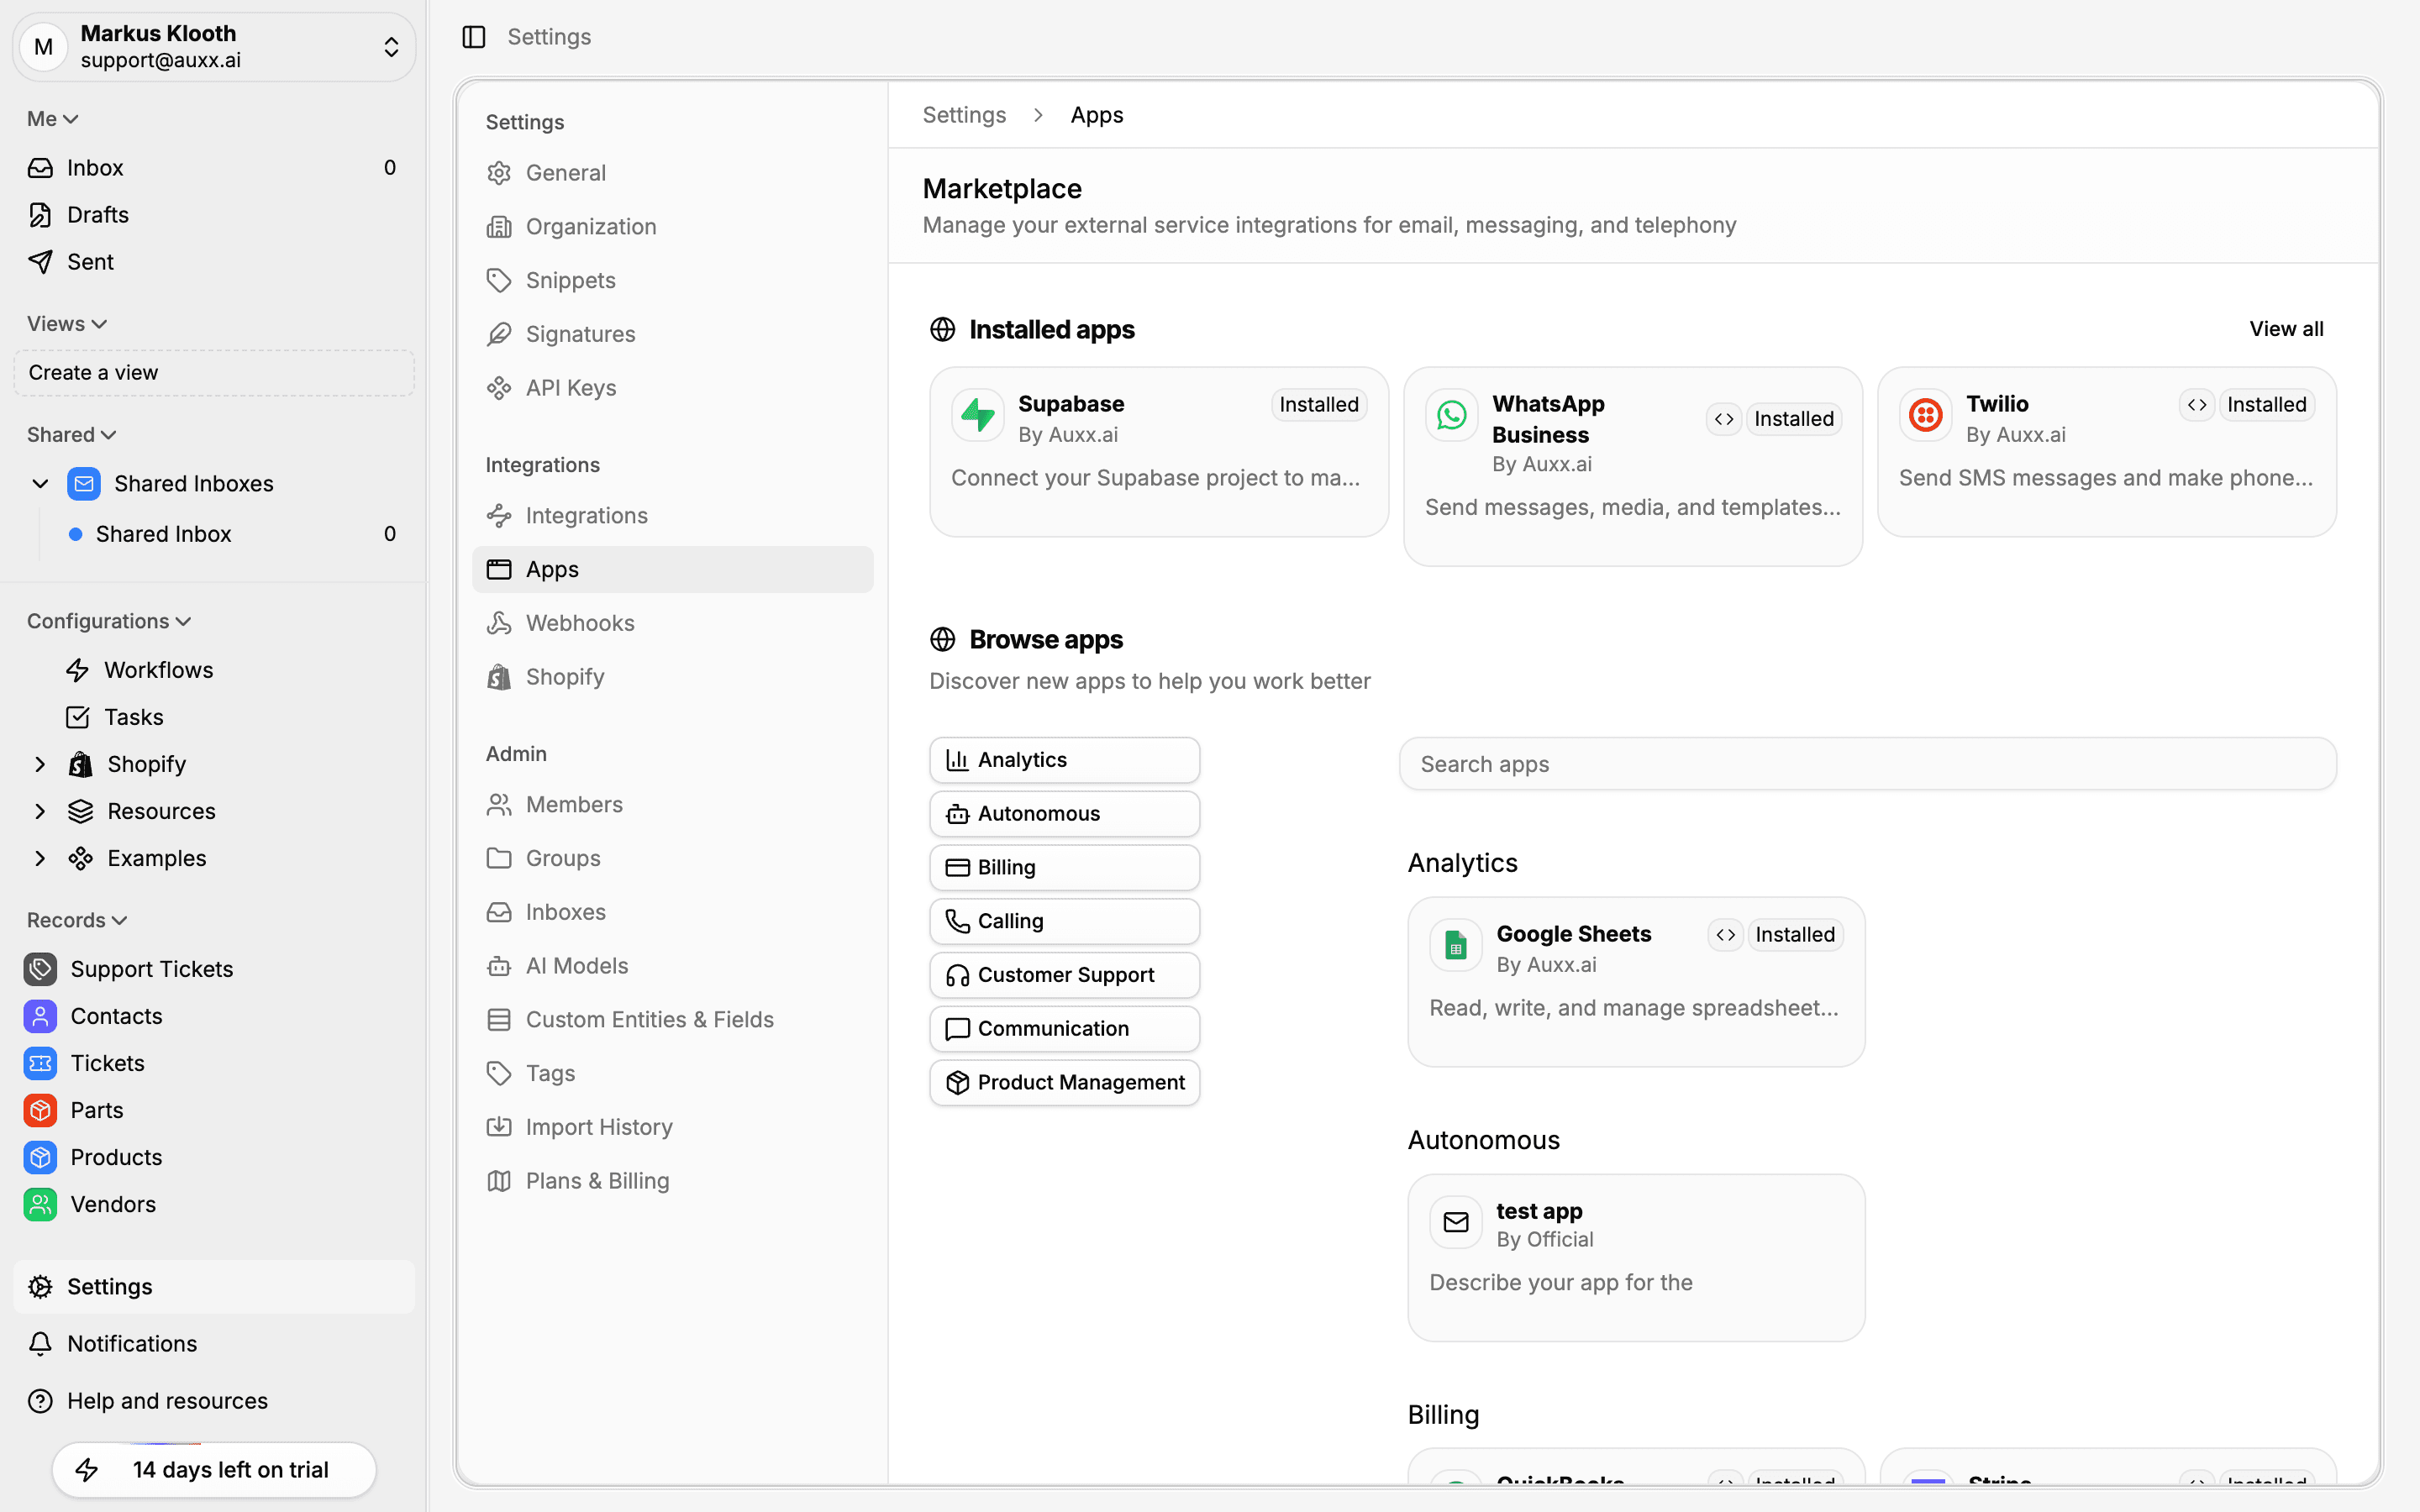Open Contacts records
The width and height of the screenshot is (2420, 1512).
[x=213, y=1016]
